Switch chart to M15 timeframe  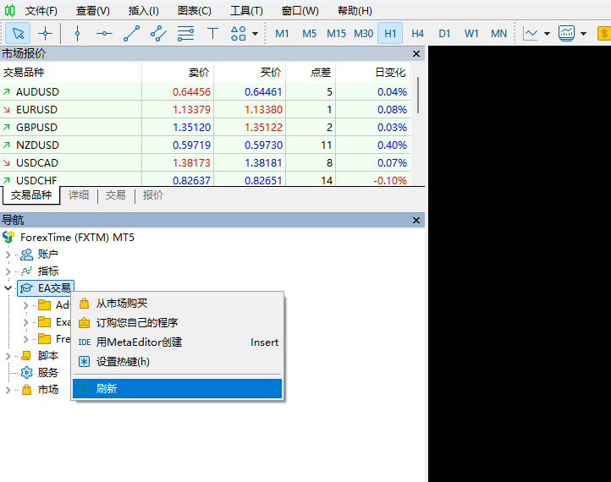point(336,33)
